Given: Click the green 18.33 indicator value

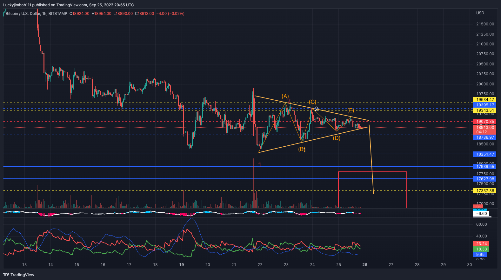Looking at the screenshot, I should coord(481,249).
